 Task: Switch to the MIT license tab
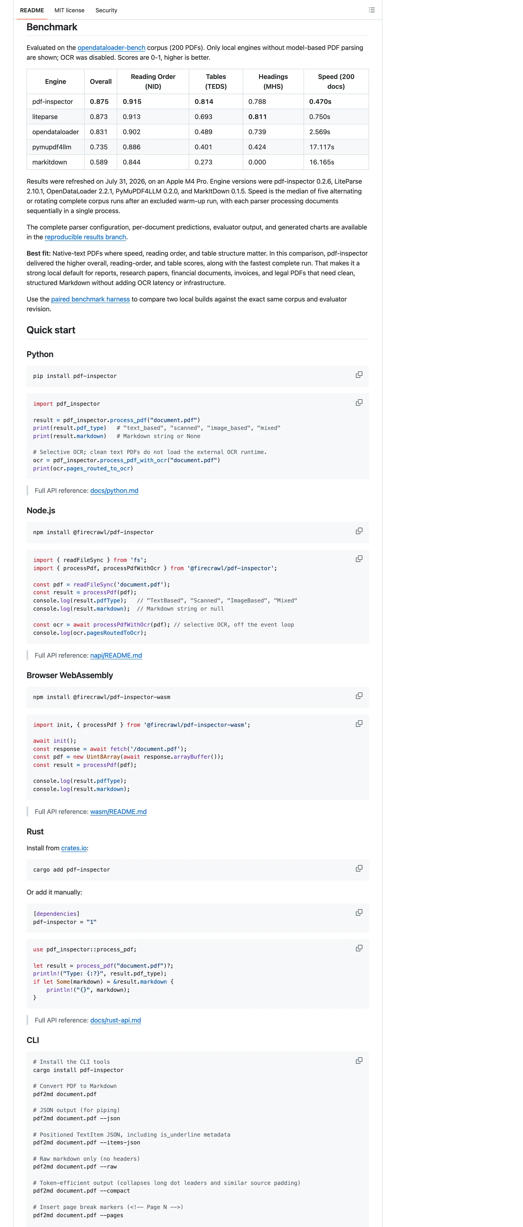pyautogui.click(x=69, y=10)
